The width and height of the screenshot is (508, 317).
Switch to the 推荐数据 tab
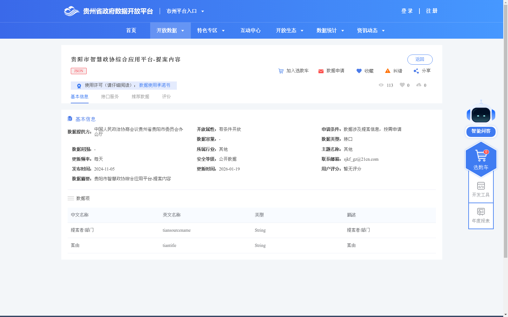(140, 97)
